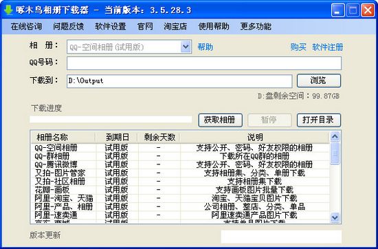Screen dimensions: 378x249
Task: Select the 阿里-产品、相册 row
Action: click(180, 206)
